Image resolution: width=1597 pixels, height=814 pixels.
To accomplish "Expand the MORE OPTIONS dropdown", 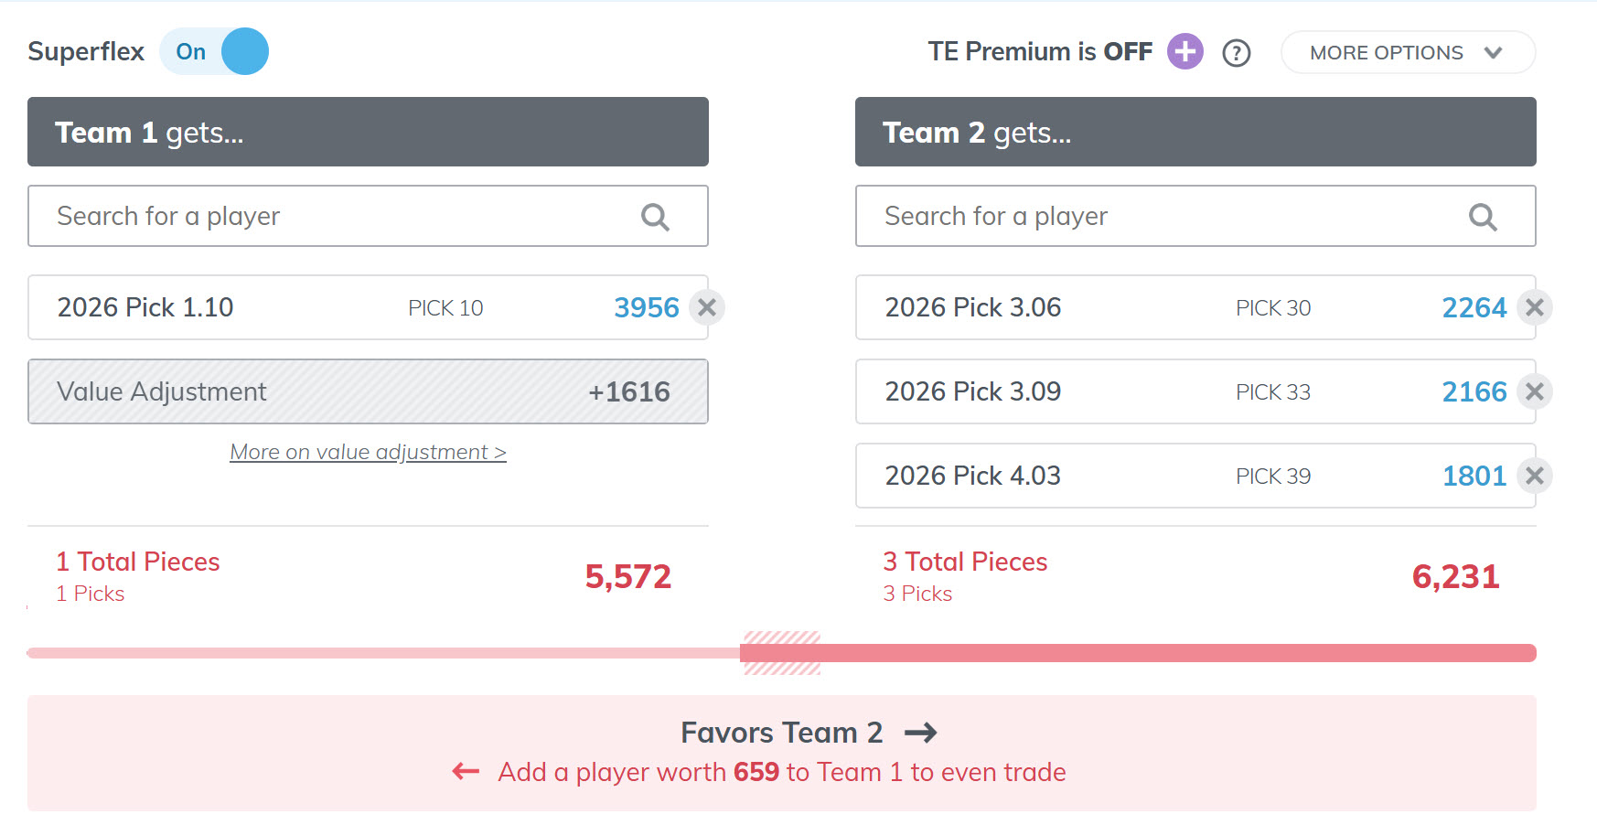I will 1407,52.
